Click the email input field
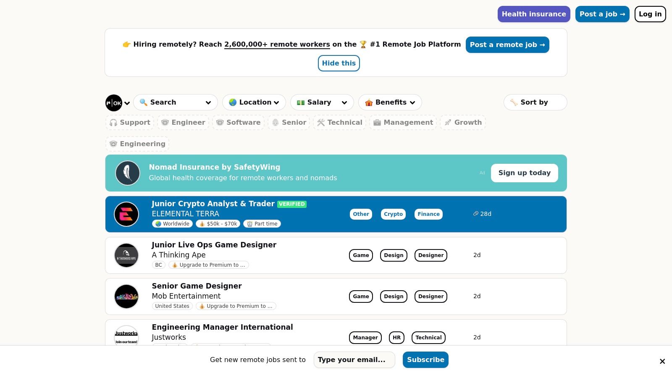 pyautogui.click(x=354, y=360)
